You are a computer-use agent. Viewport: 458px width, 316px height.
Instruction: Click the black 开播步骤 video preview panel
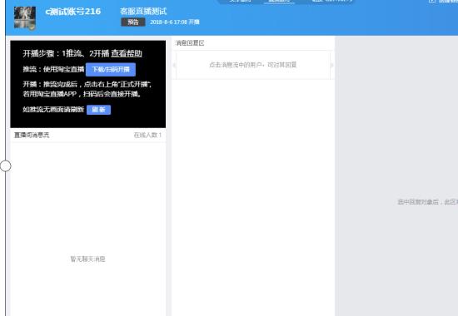[88, 84]
